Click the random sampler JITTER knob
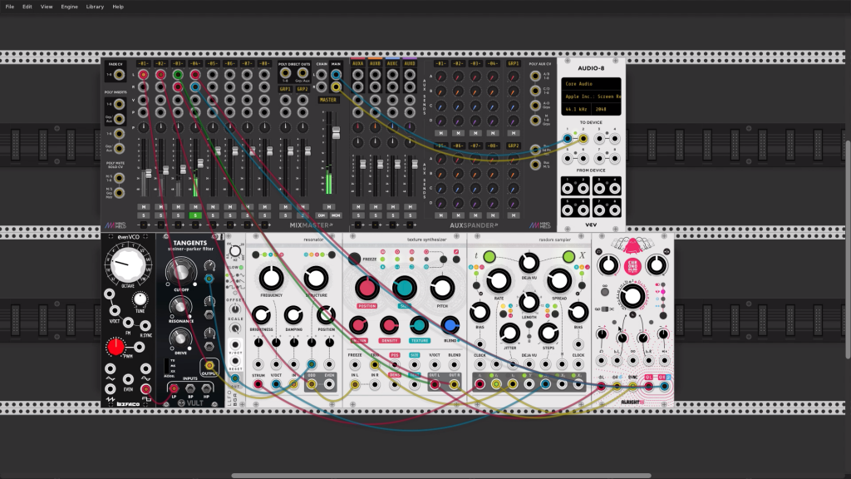 tap(509, 333)
